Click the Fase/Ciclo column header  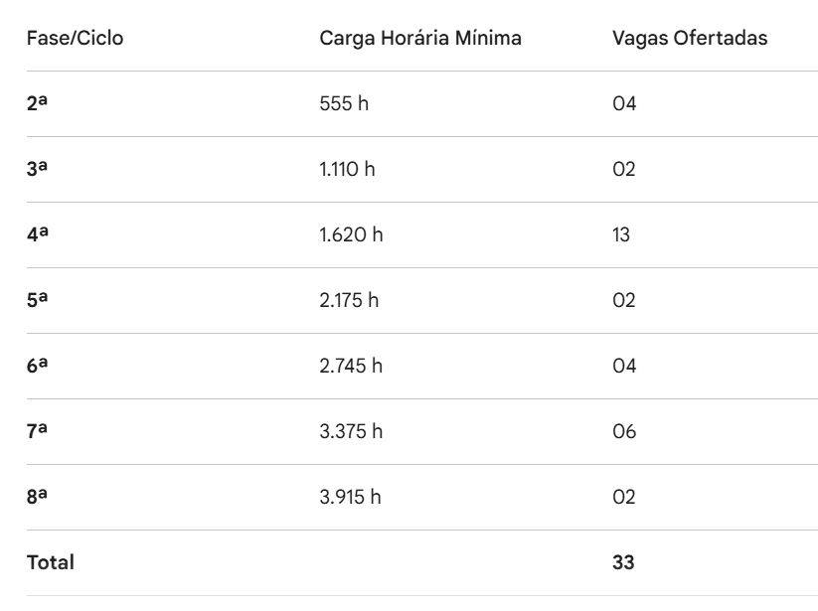click(76, 39)
